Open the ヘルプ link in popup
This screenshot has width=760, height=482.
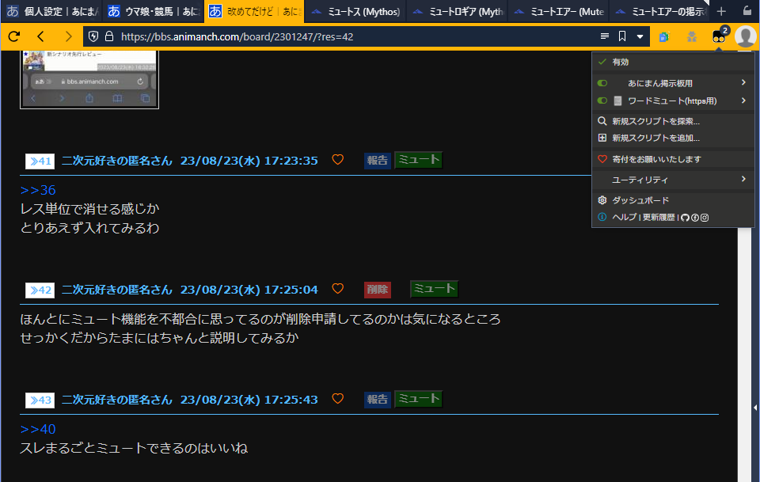[625, 217]
